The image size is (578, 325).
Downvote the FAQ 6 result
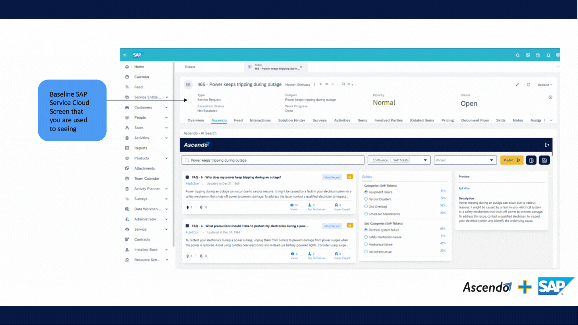coord(201,207)
